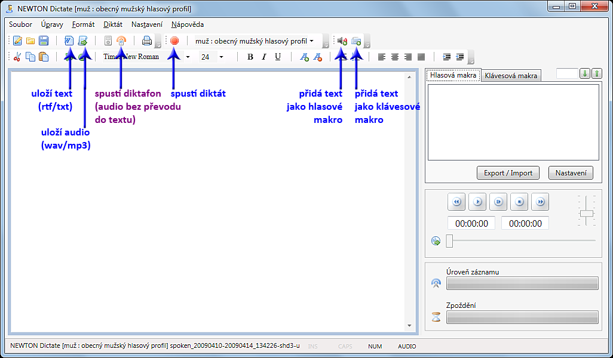Create a new document with the toolbar icon

pos(17,41)
